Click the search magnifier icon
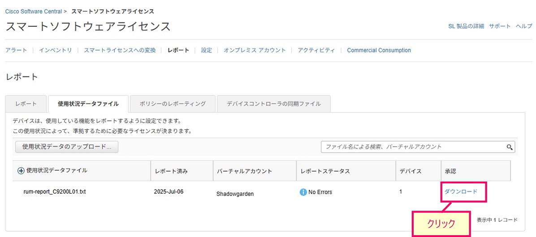 [510, 147]
